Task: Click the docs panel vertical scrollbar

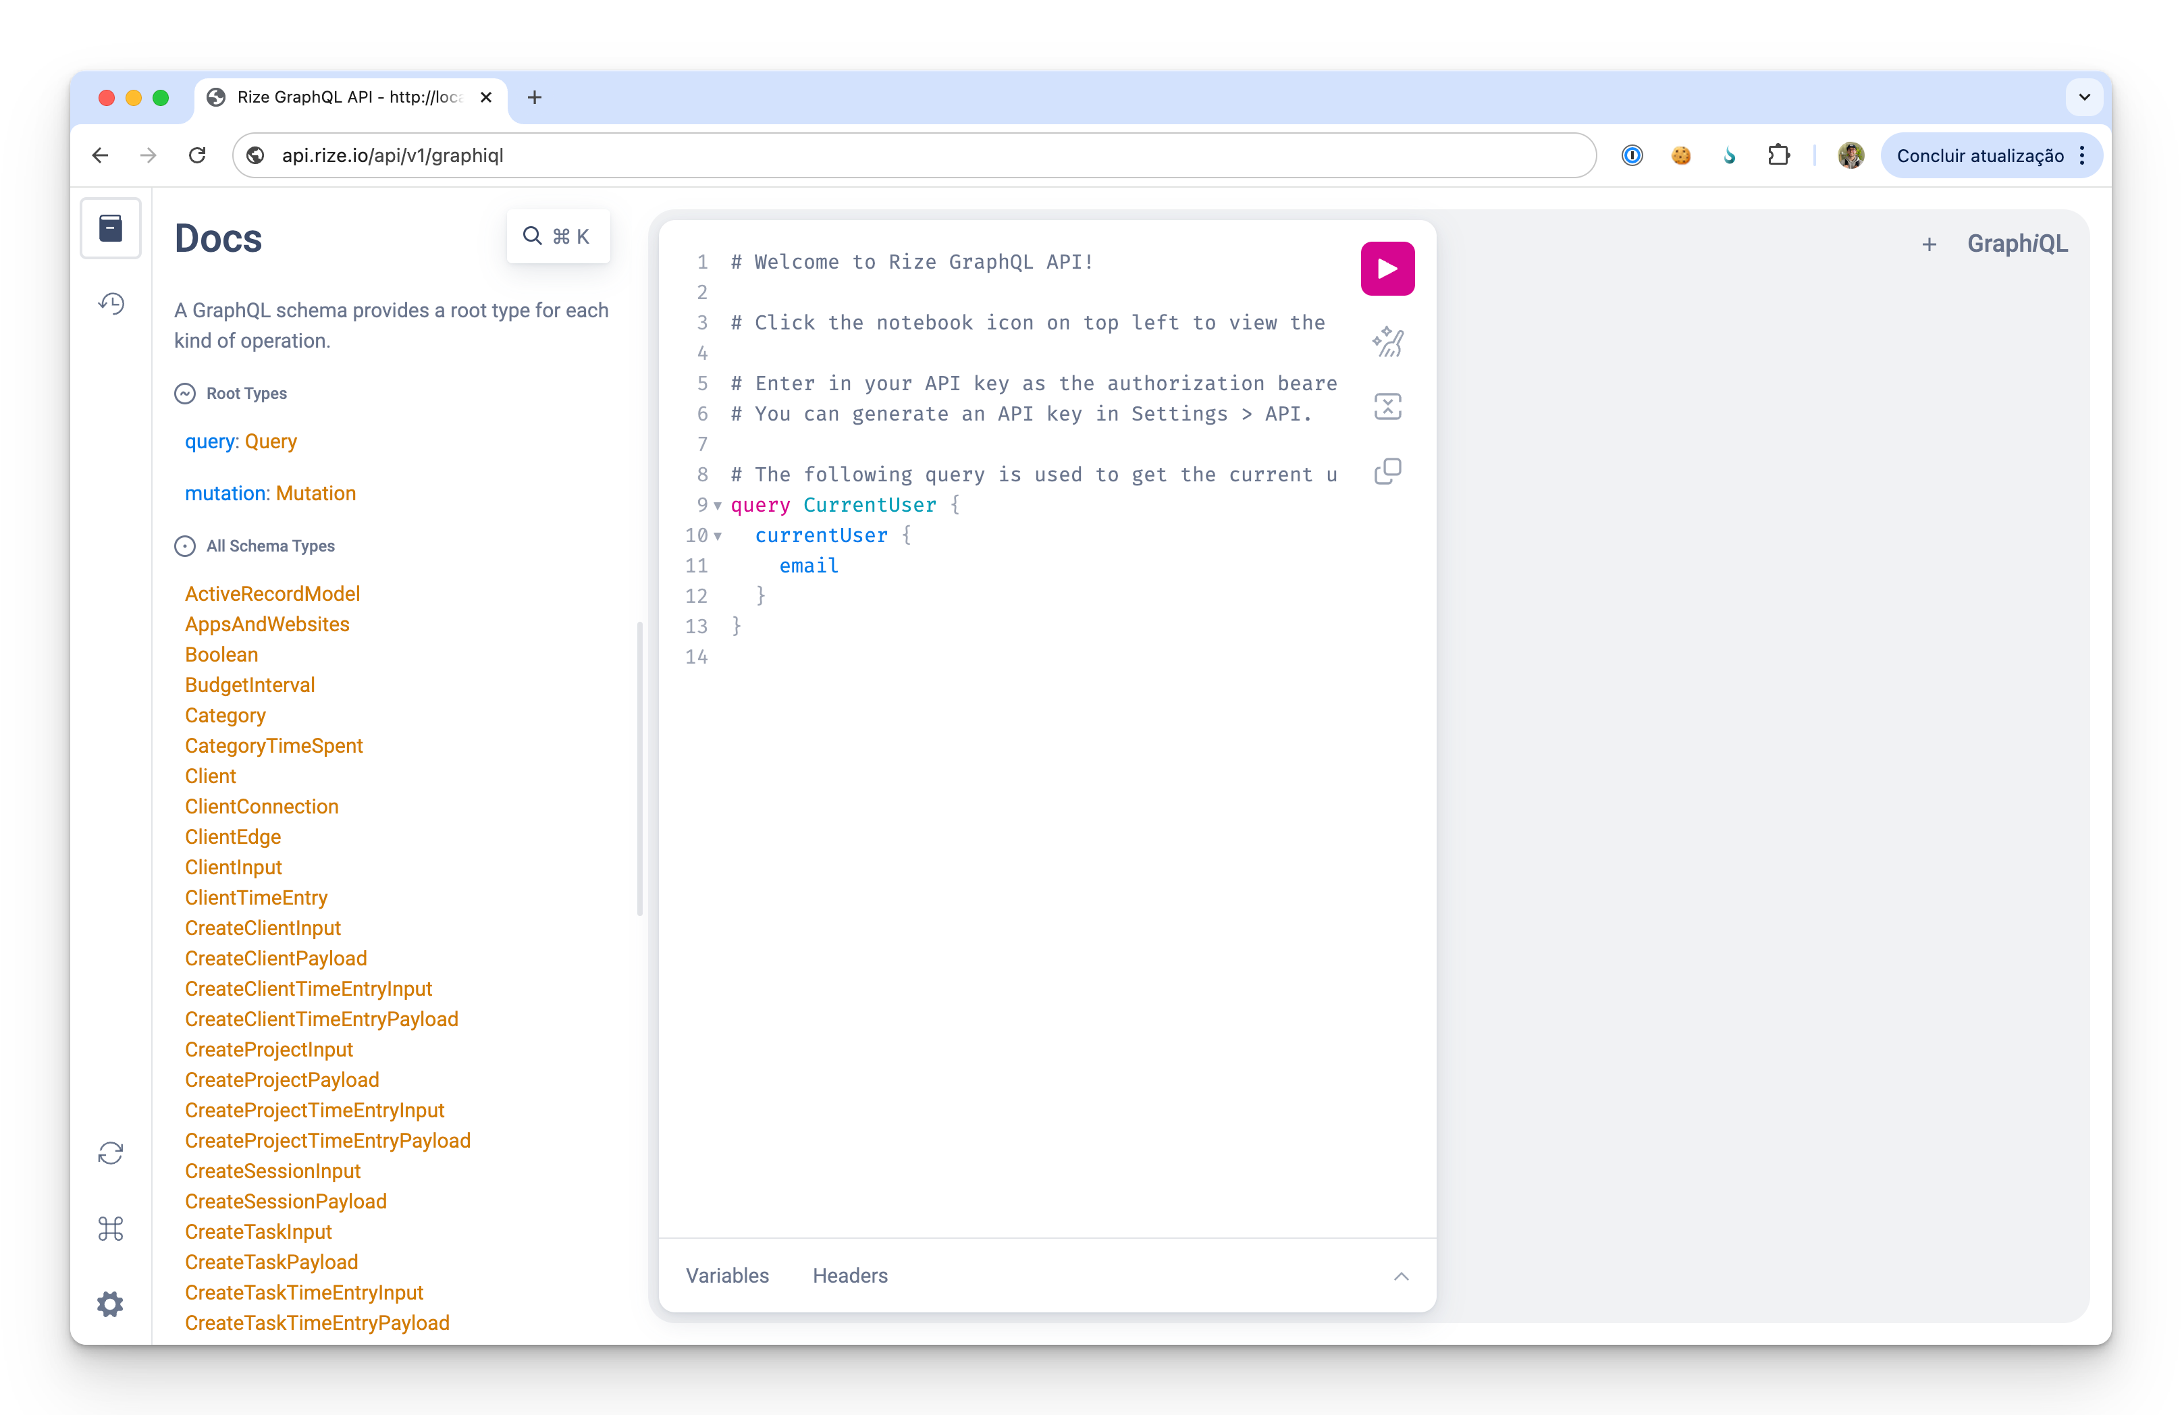Action: pos(639,770)
